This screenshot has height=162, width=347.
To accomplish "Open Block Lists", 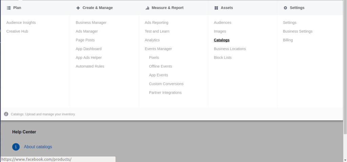I will 223,57.
